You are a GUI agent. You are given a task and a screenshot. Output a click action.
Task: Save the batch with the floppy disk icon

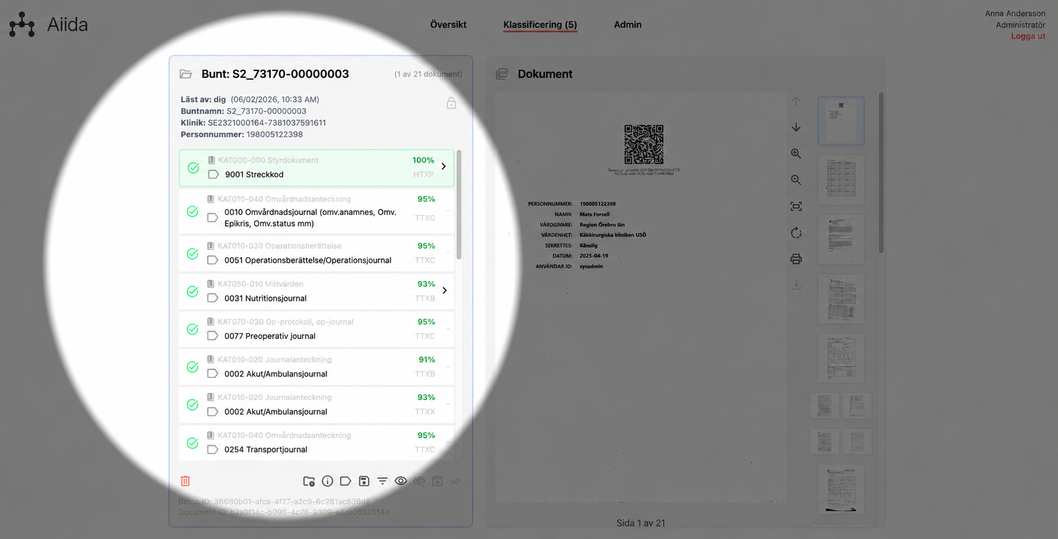tap(364, 481)
